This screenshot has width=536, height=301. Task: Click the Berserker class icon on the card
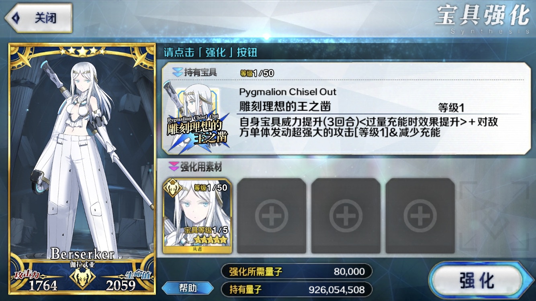tap(82, 277)
